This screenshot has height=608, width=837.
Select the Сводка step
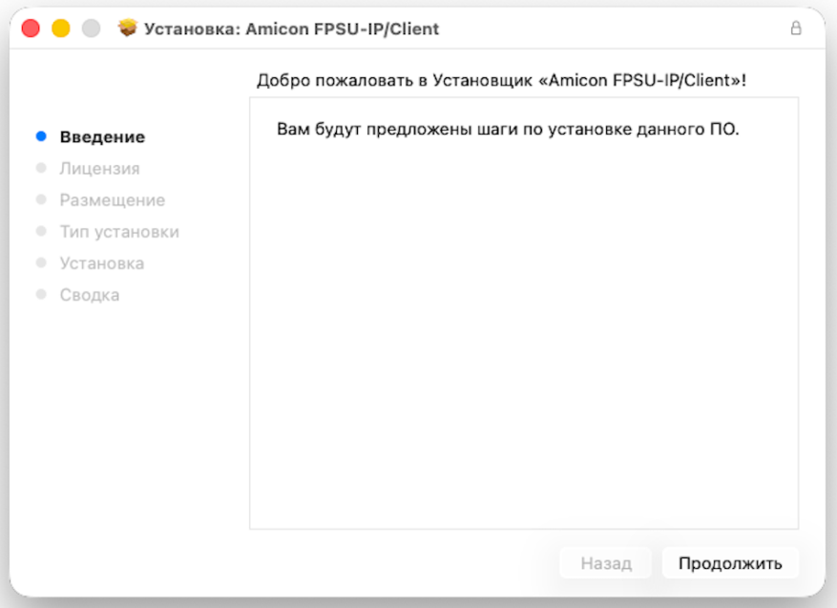pyautogui.click(x=89, y=295)
